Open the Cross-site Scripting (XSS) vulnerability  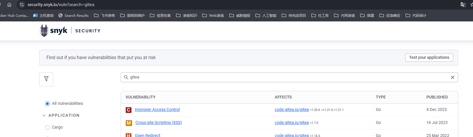click(x=159, y=123)
